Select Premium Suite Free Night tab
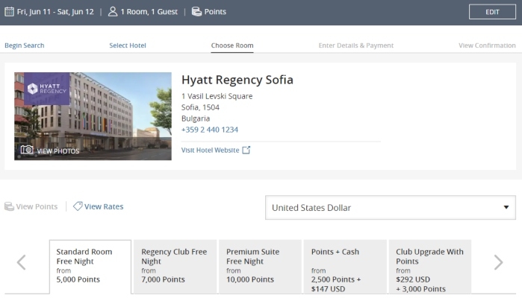The height and width of the screenshot is (298, 522). 260,267
